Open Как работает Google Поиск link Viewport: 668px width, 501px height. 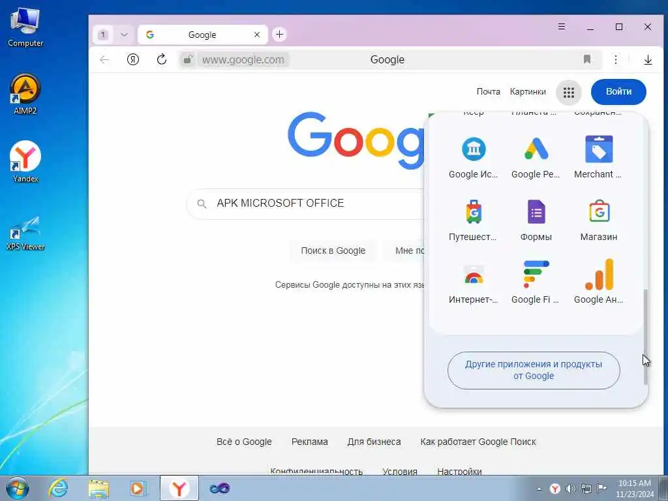(x=478, y=442)
